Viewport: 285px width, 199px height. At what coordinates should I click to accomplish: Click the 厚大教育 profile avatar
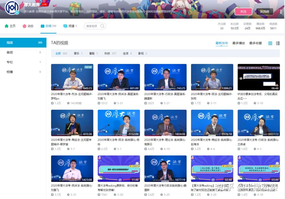(12, 8)
